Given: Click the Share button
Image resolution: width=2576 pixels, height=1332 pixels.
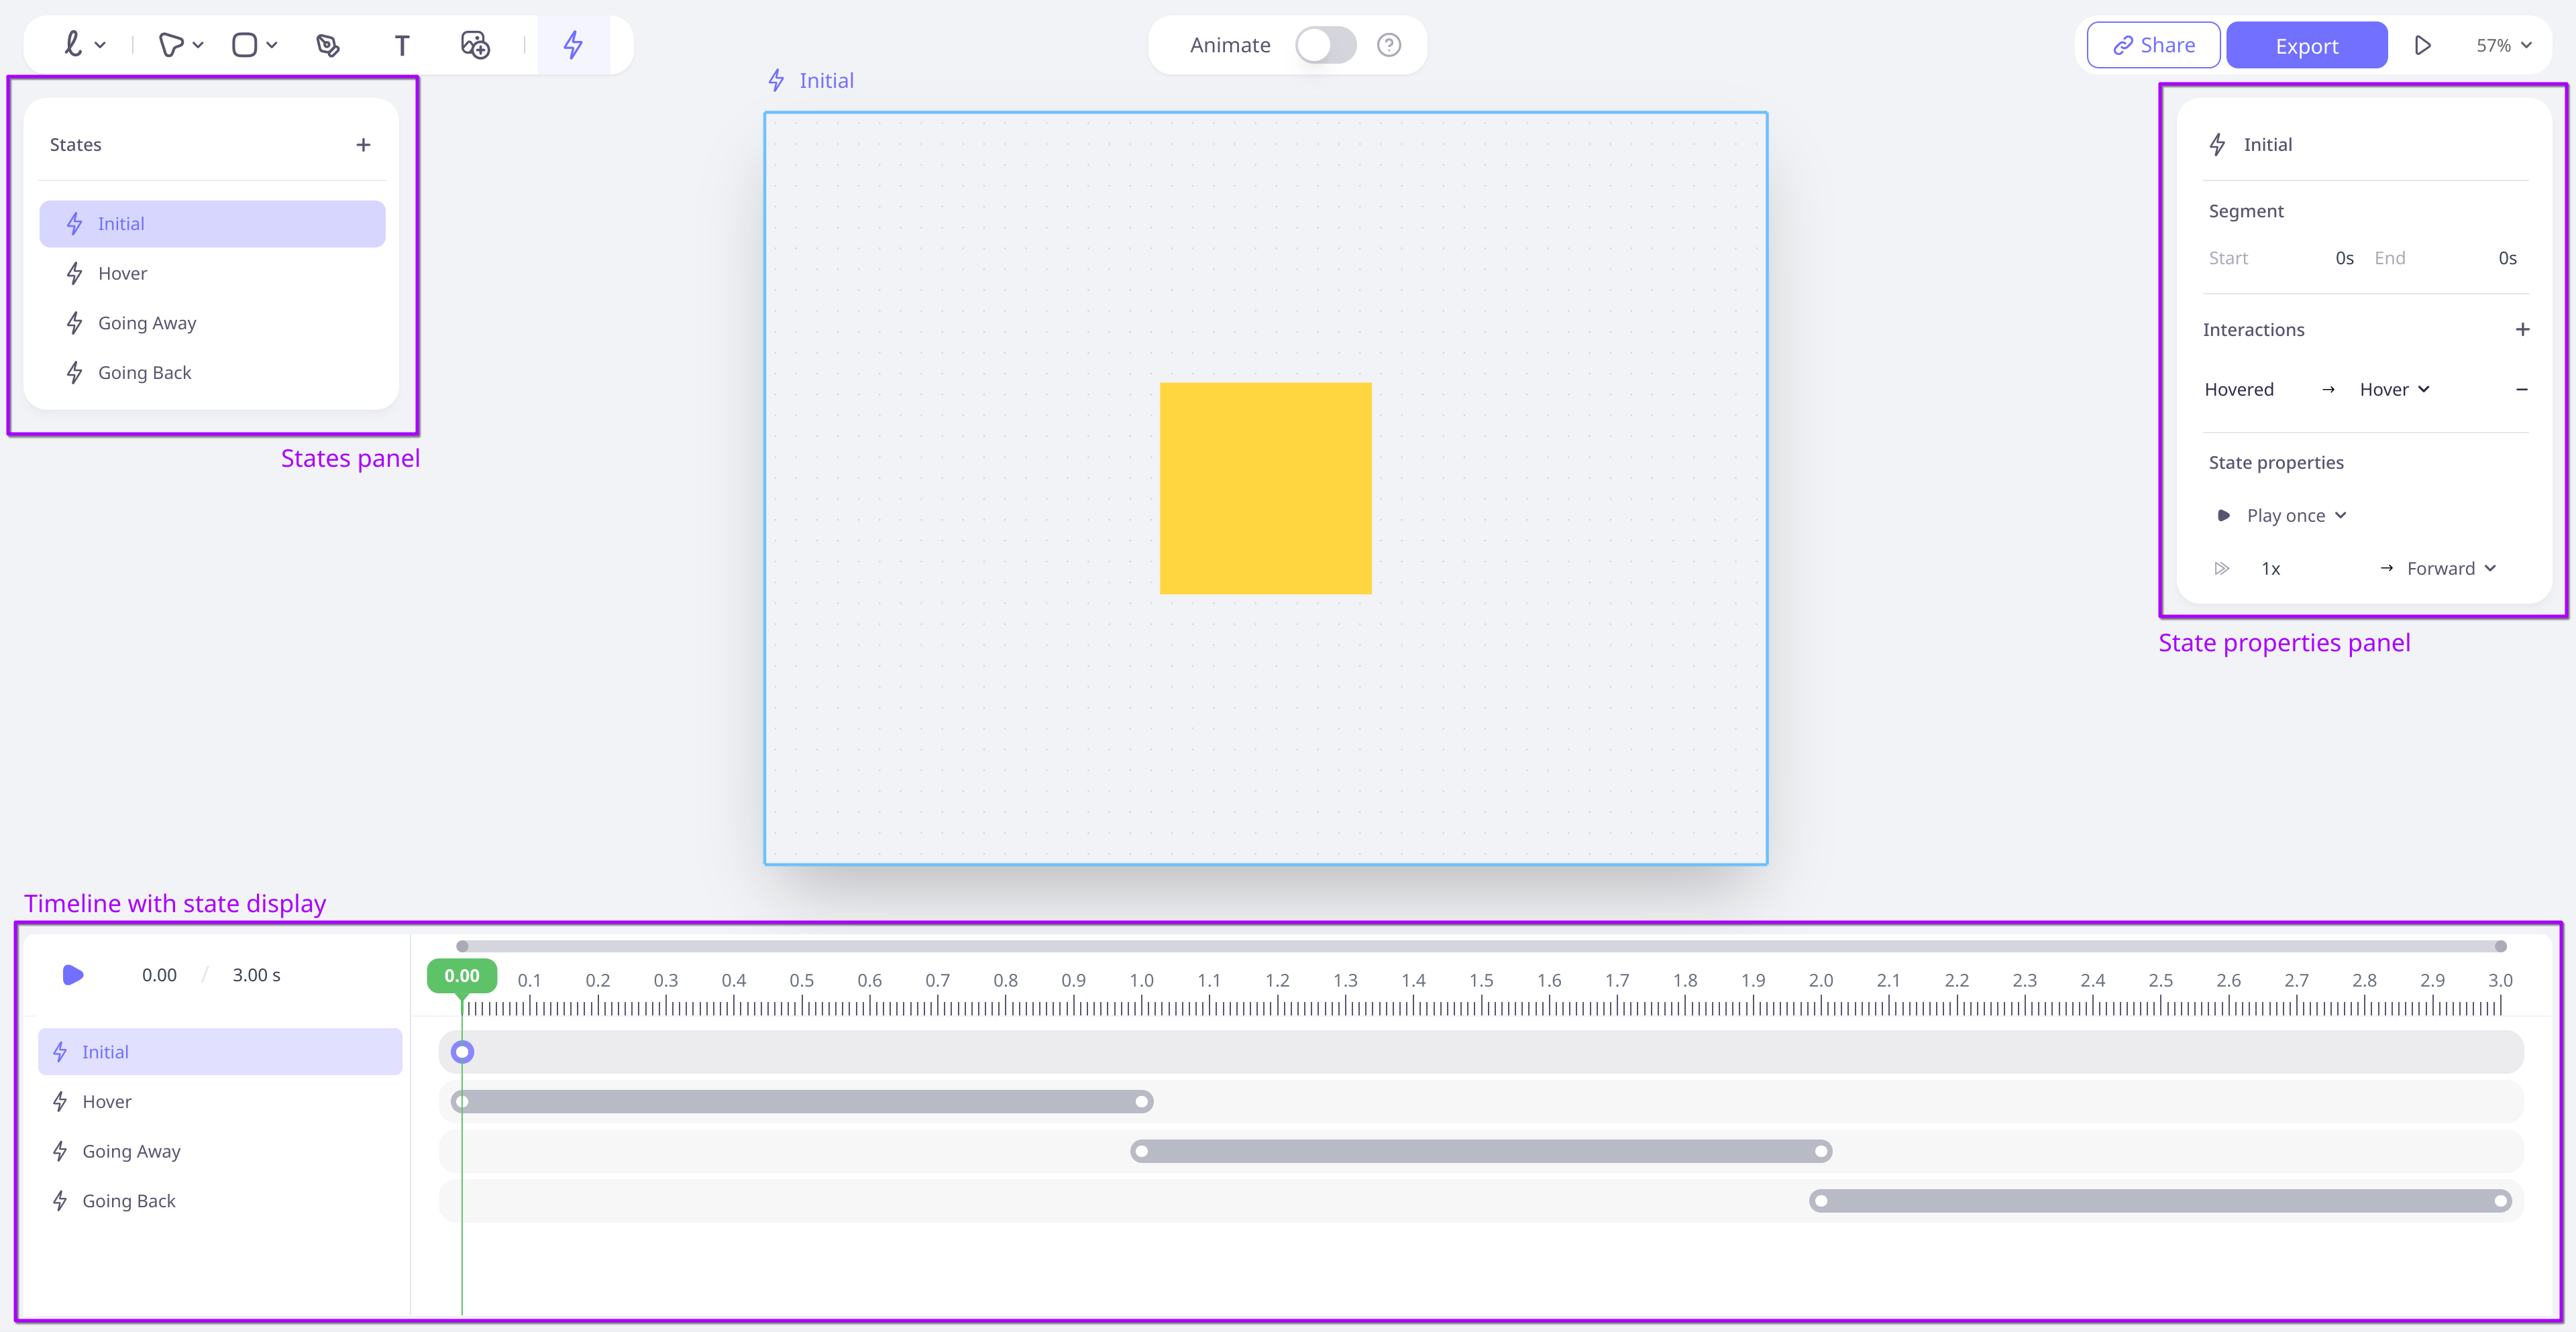Looking at the screenshot, I should pyautogui.click(x=2154, y=46).
